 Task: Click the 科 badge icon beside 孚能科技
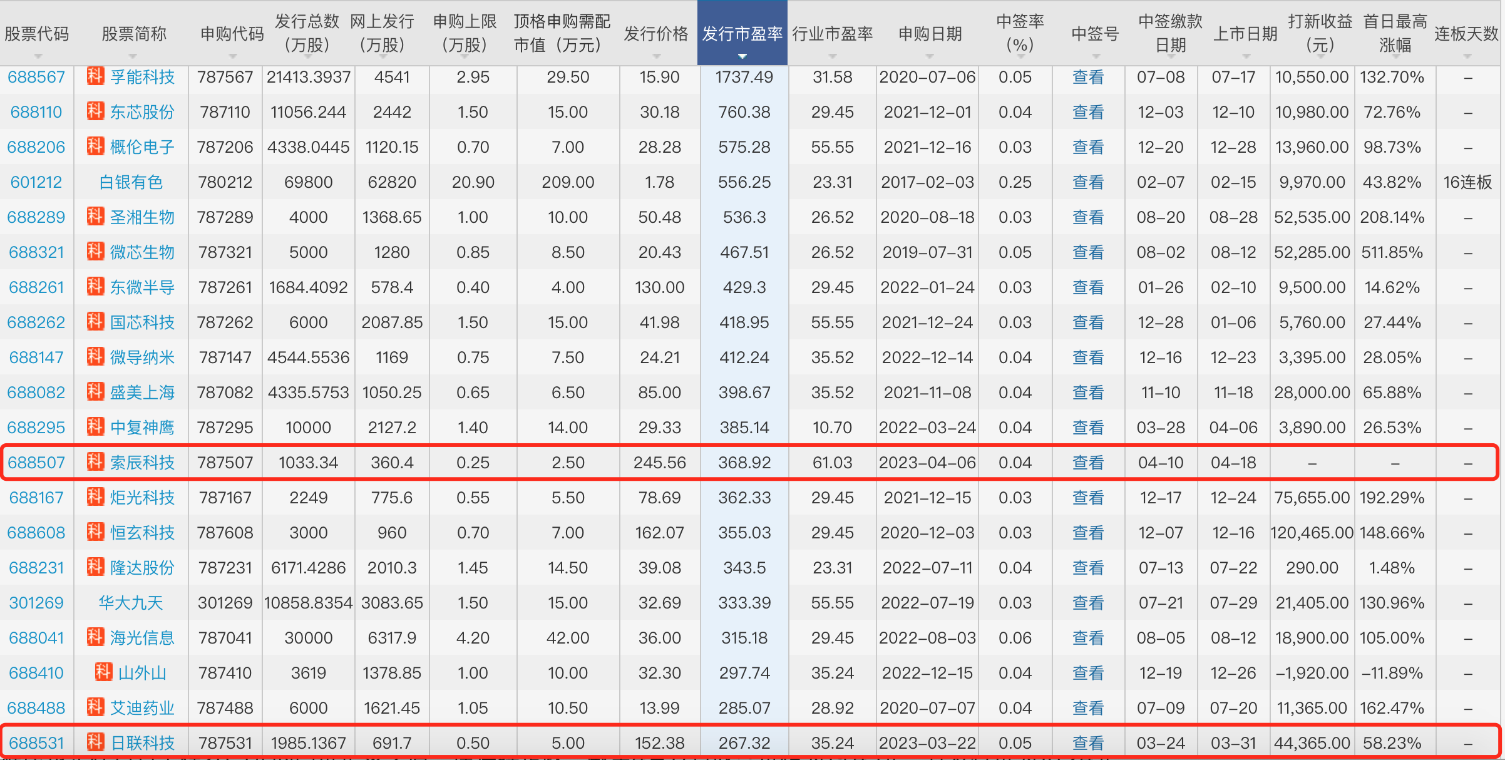pyautogui.click(x=95, y=76)
